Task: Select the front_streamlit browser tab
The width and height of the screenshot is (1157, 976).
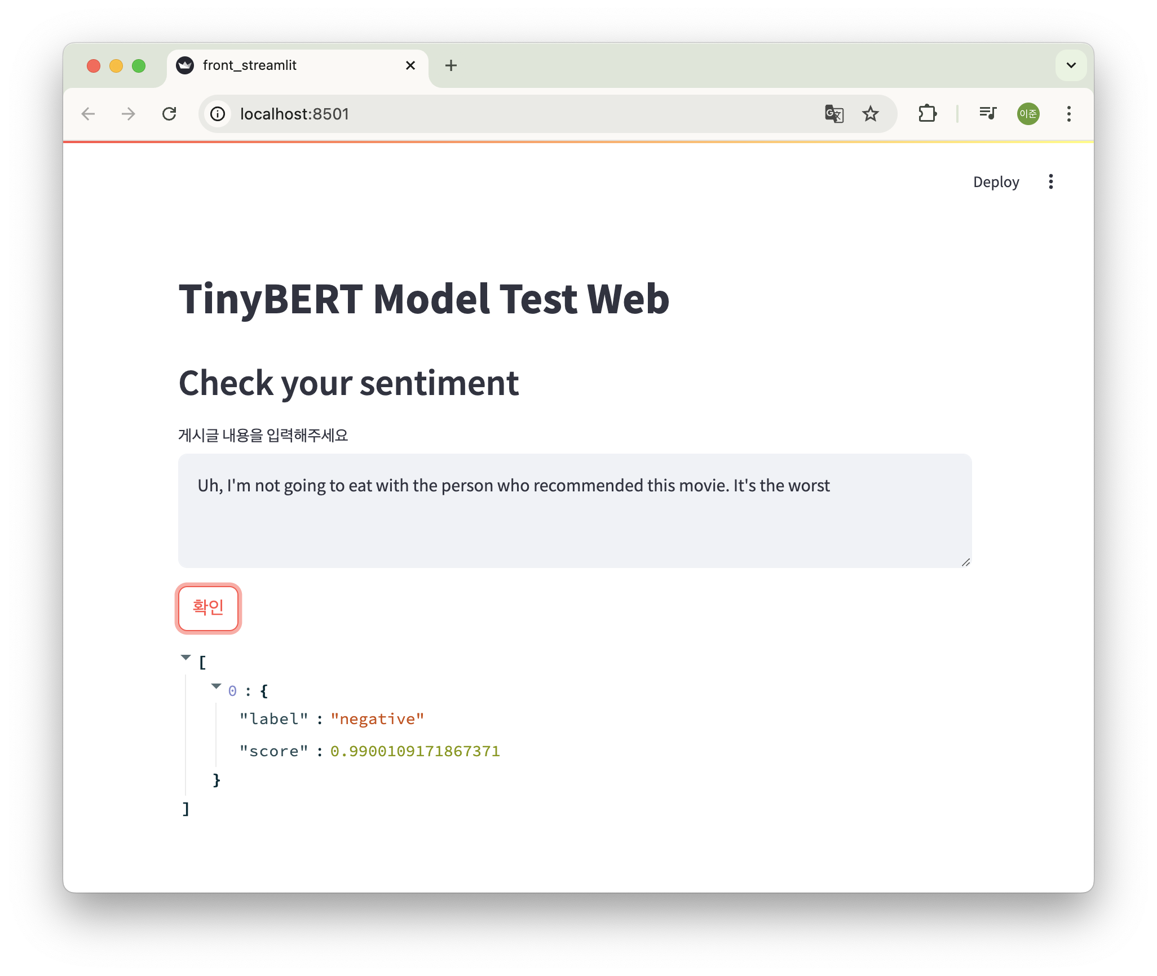Action: coord(282,65)
